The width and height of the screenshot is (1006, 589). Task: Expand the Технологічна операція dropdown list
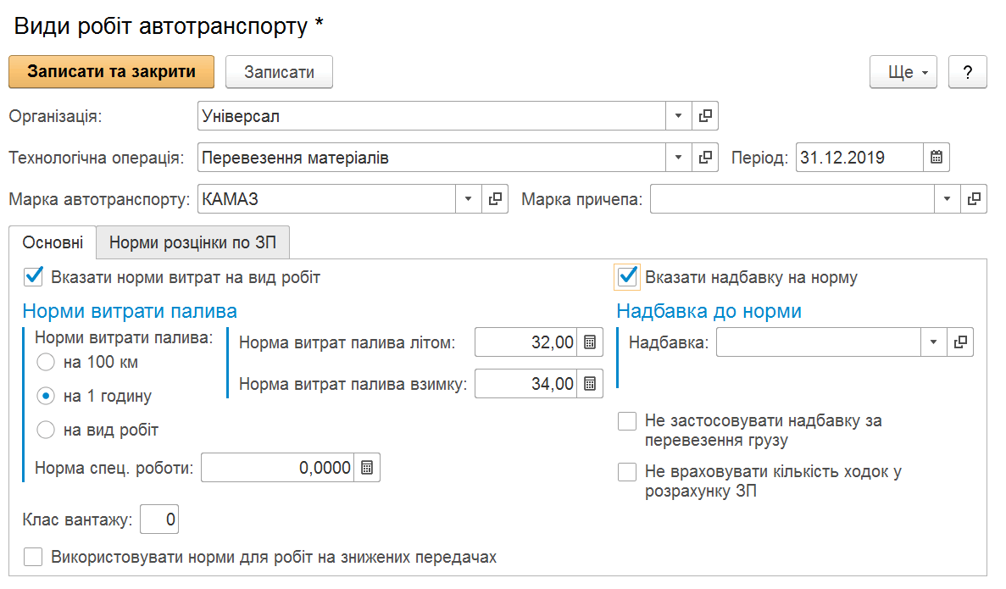[x=678, y=157]
